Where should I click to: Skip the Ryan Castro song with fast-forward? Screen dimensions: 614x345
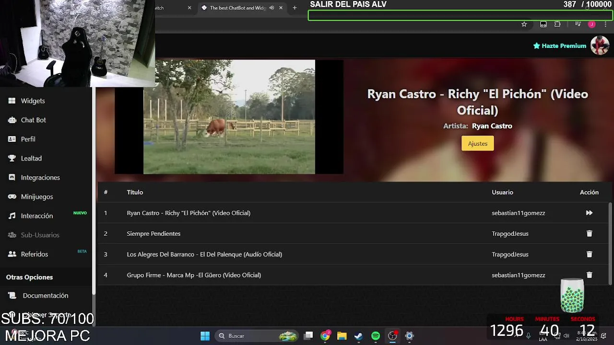(x=589, y=213)
